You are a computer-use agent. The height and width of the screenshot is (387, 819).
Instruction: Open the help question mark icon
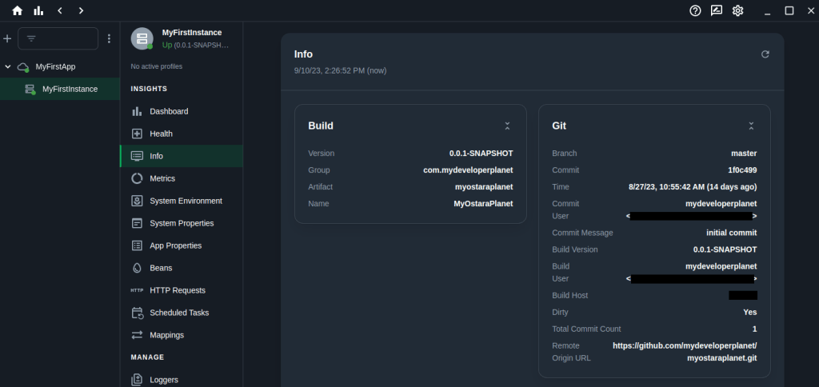696,10
